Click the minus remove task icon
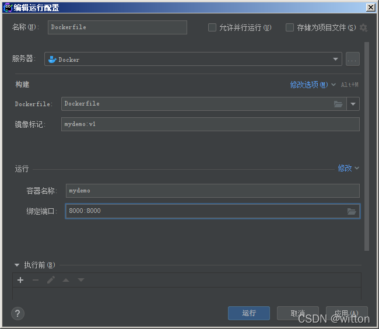Image resolution: width=379 pixels, height=329 pixels. click(36, 280)
